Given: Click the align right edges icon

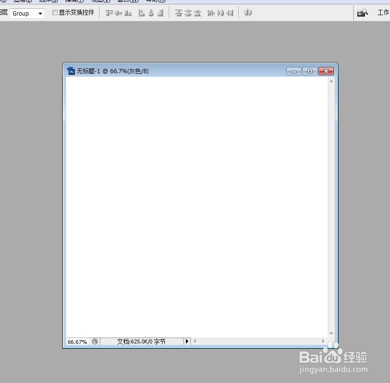Looking at the screenshot, I should coord(161,13).
